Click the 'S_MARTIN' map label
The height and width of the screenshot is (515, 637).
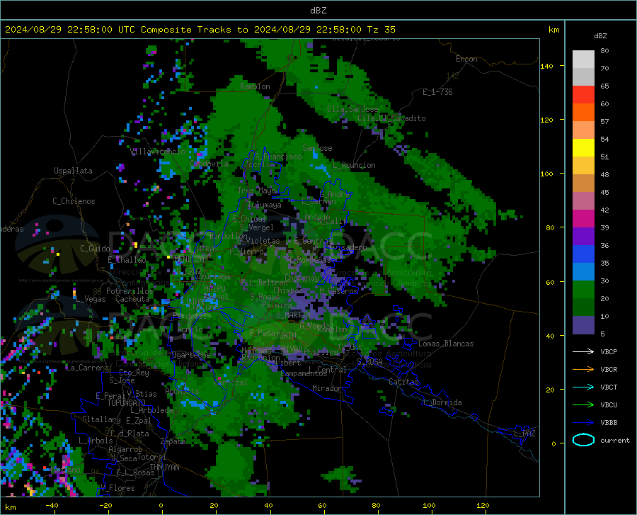point(293,315)
